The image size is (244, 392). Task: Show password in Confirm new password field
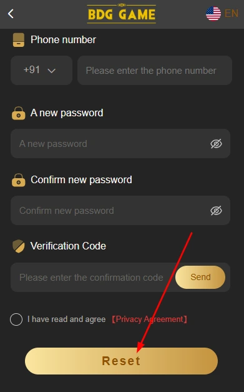click(x=216, y=211)
